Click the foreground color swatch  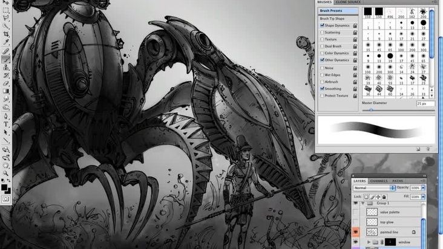[4, 187]
